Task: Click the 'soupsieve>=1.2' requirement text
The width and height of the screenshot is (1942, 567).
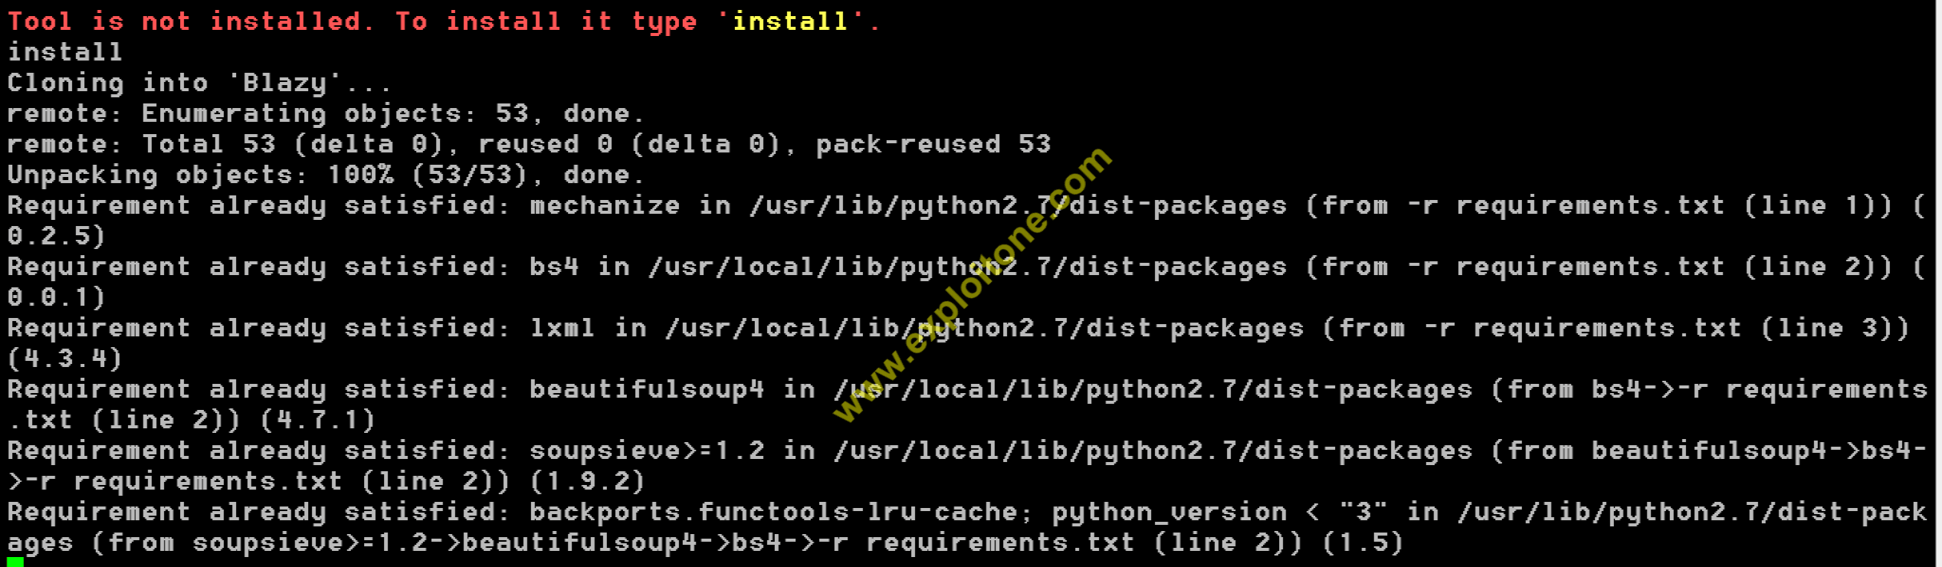Action: pyautogui.click(x=647, y=451)
